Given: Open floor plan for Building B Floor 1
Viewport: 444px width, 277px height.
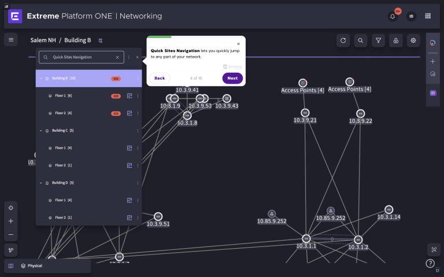Looking at the screenshot, I should [129, 96].
